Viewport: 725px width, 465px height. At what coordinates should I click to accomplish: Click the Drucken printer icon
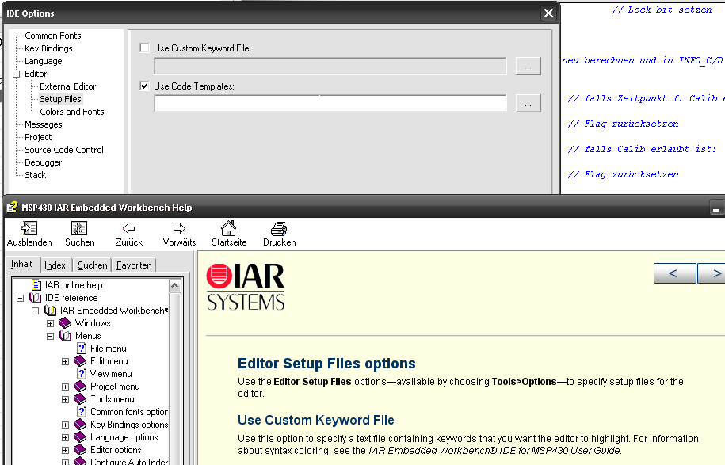coord(279,228)
